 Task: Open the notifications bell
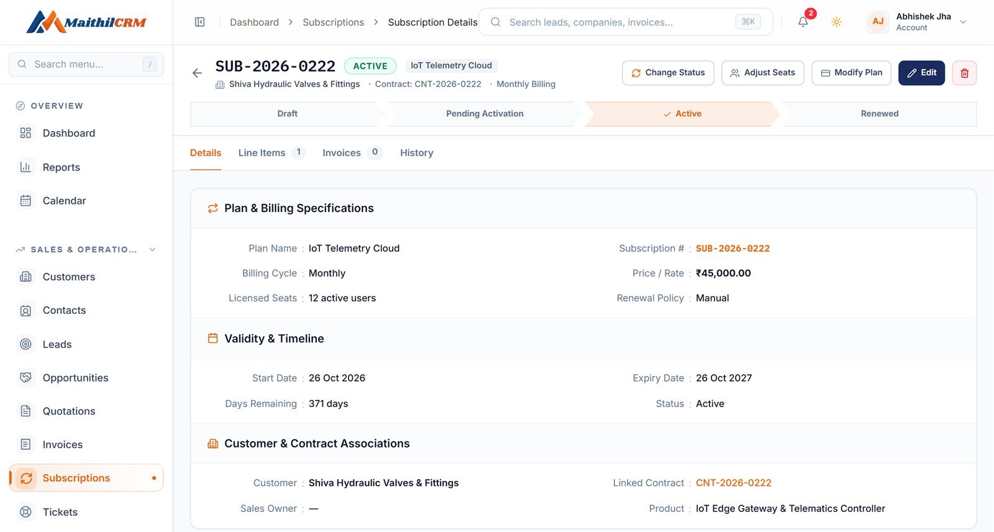pos(803,22)
